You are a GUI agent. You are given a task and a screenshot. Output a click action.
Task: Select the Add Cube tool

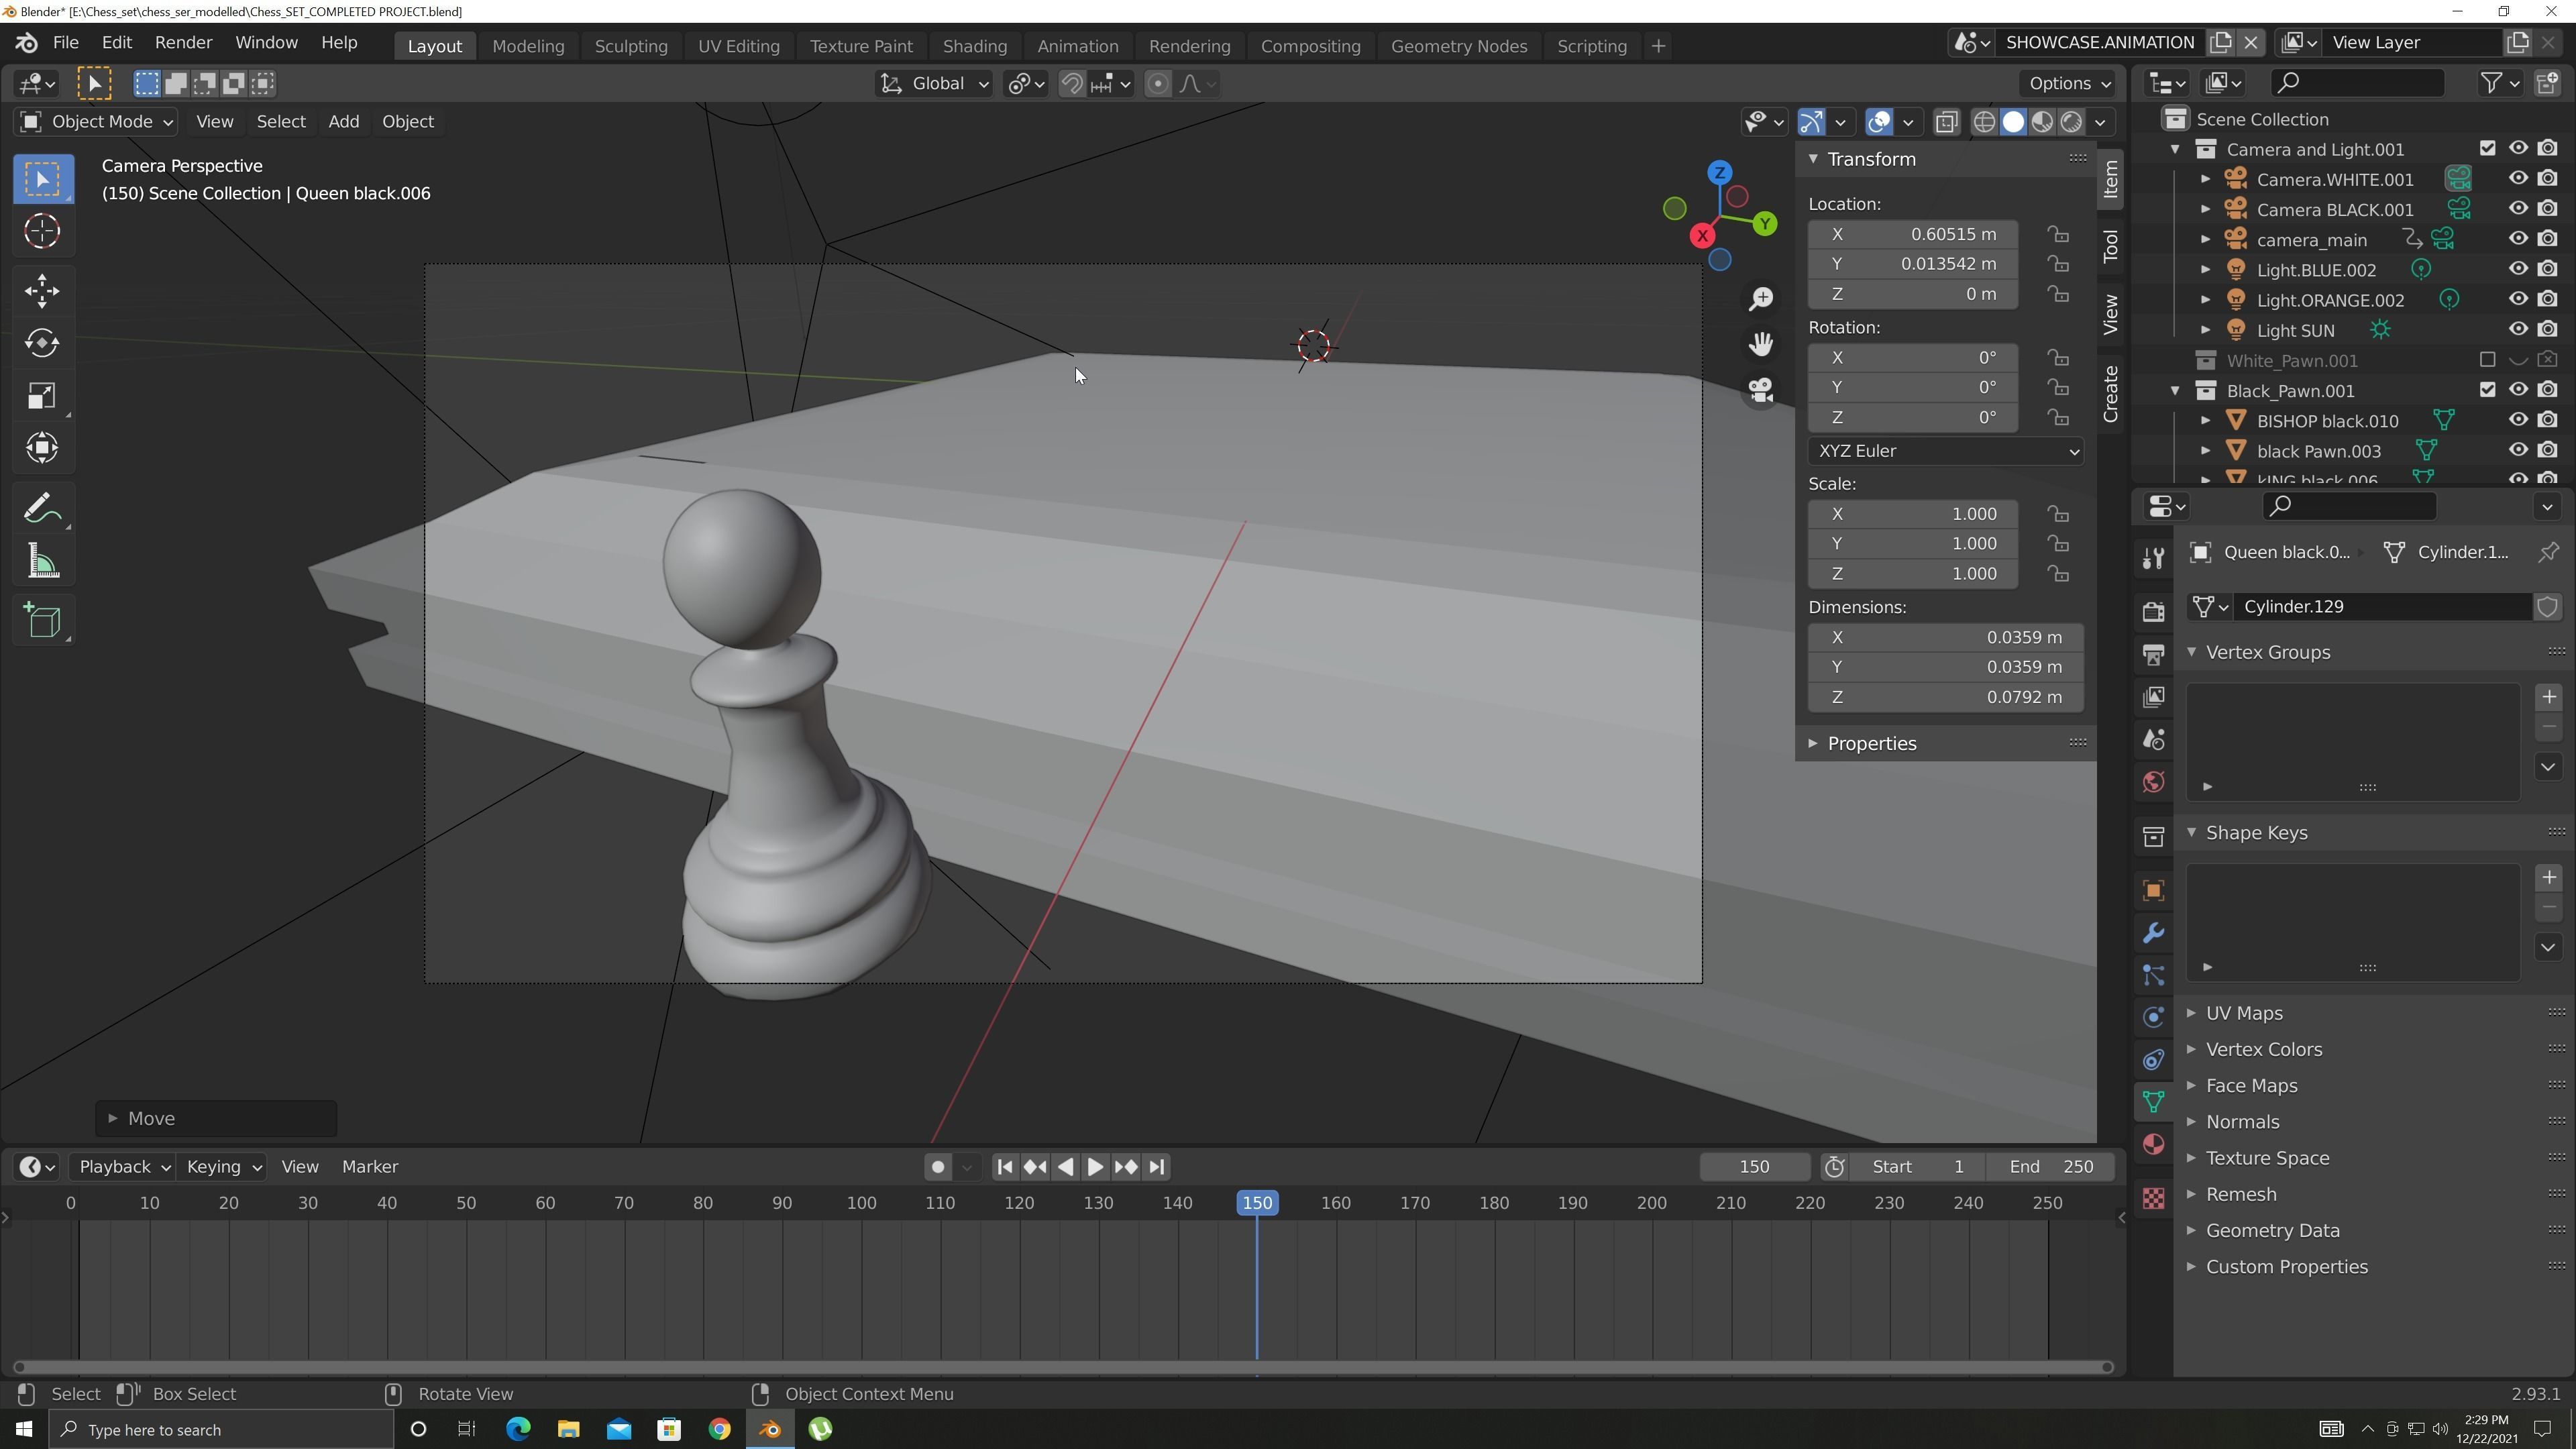[42, 621]
